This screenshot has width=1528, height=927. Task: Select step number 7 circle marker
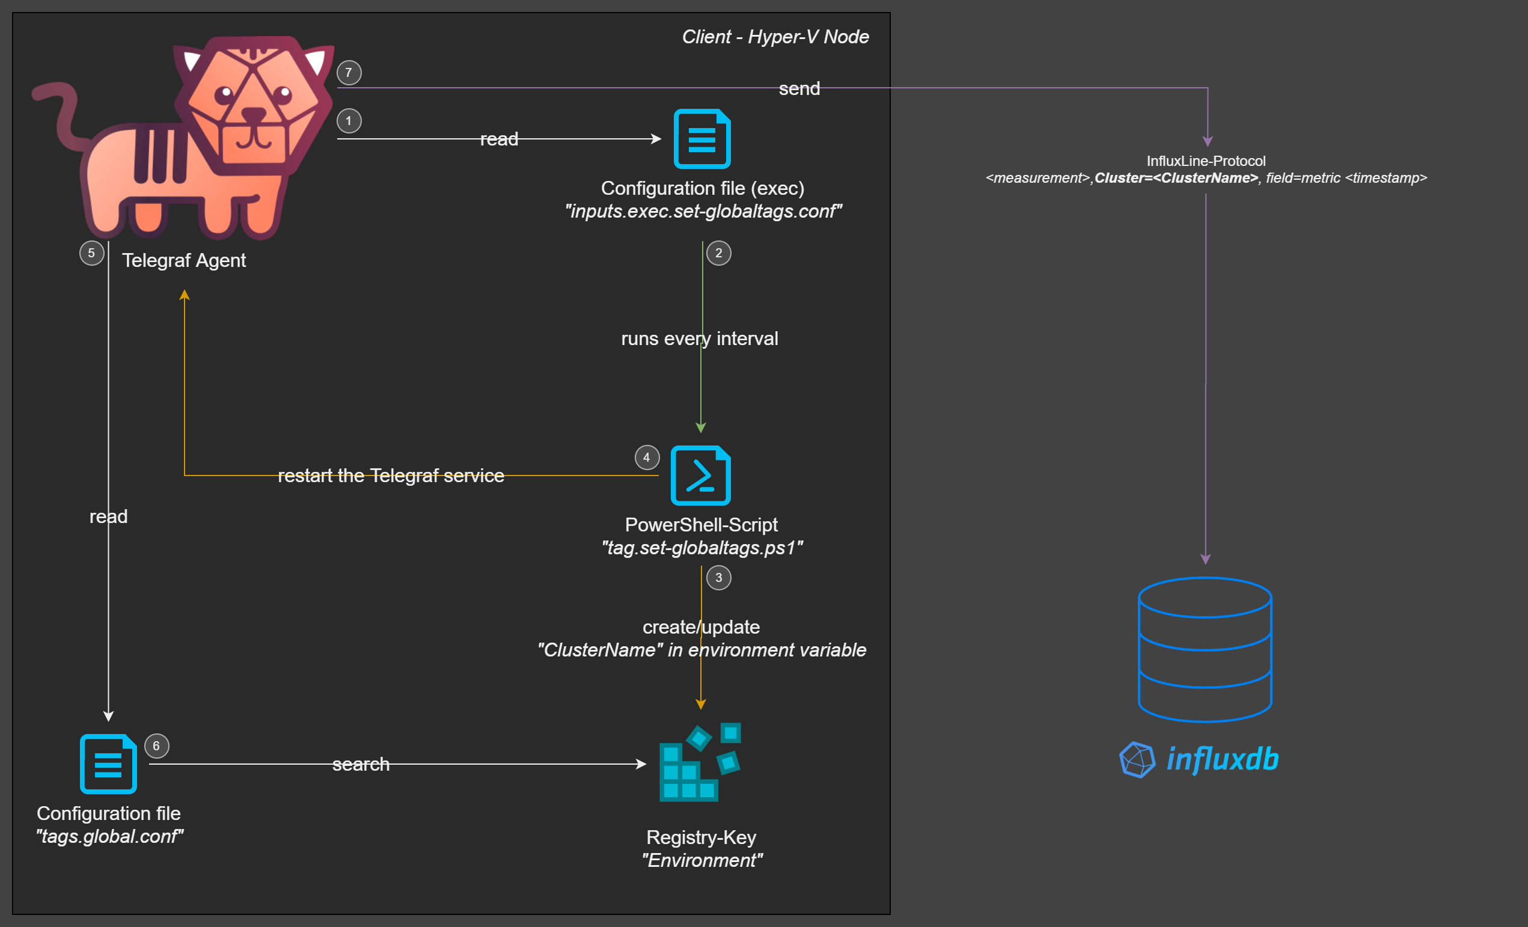click(x=349, y=73)
